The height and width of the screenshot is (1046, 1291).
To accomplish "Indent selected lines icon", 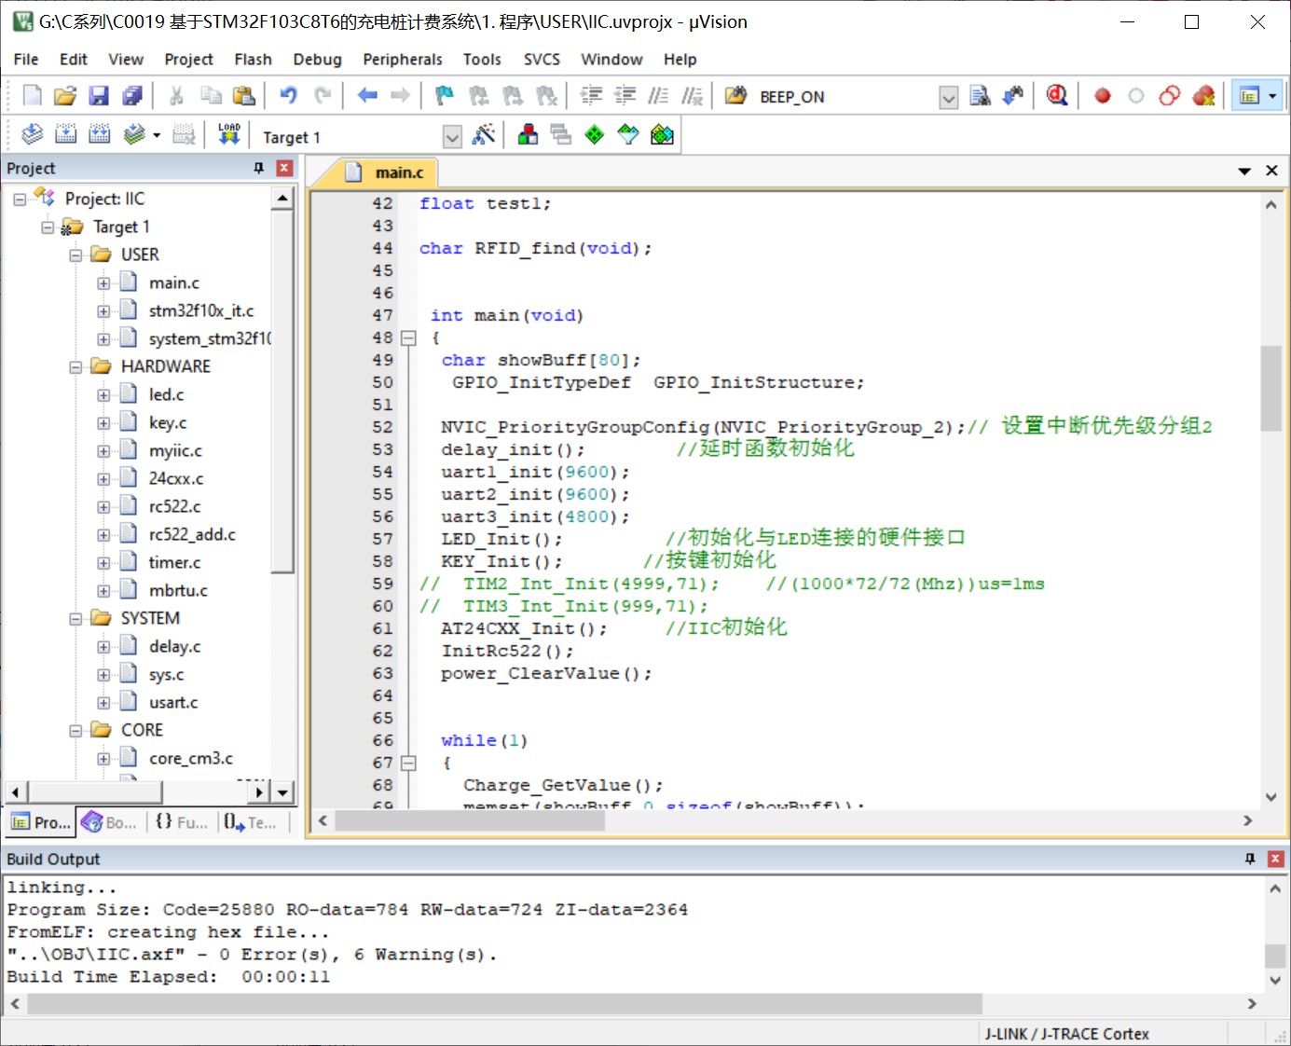I will tap(591, 95).
